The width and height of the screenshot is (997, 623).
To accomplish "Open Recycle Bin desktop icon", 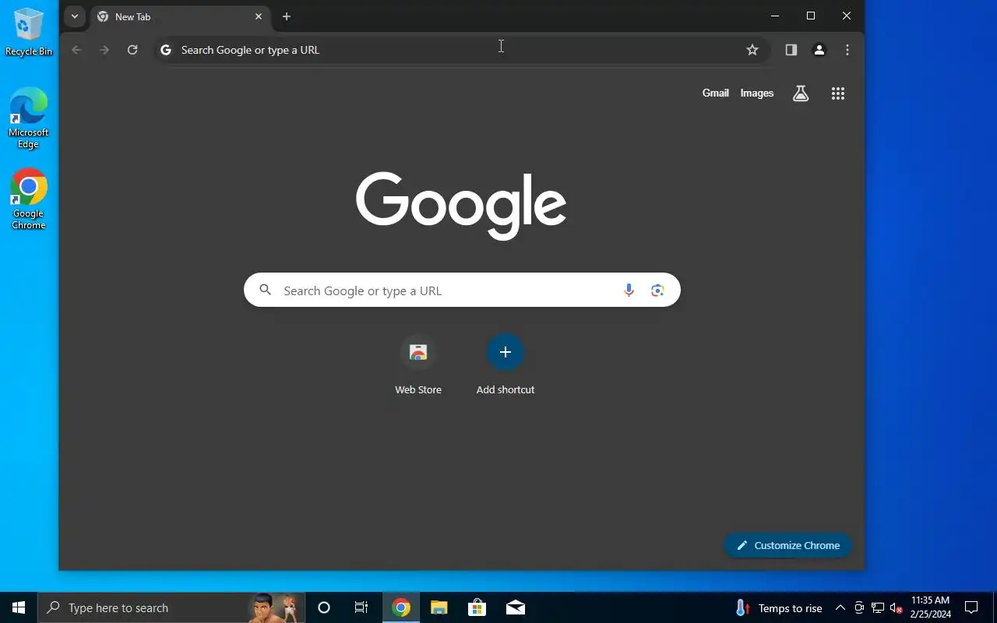I will (x=29, y=33).
